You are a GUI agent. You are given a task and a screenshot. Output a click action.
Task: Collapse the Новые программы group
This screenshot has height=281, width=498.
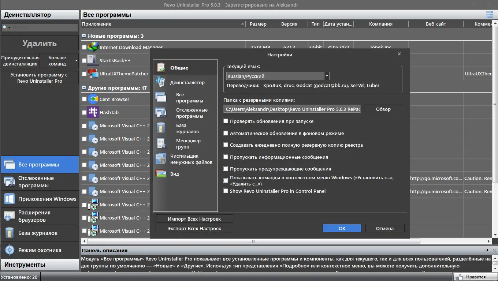point(84,36)
